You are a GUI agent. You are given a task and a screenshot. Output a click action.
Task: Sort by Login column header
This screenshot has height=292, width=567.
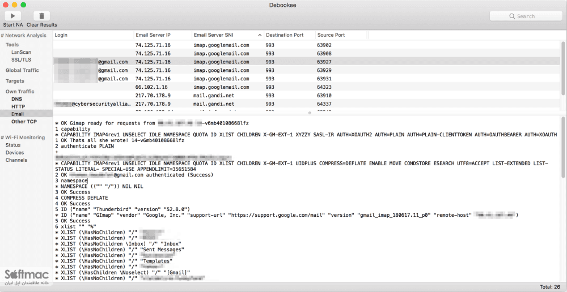[94, 35]
